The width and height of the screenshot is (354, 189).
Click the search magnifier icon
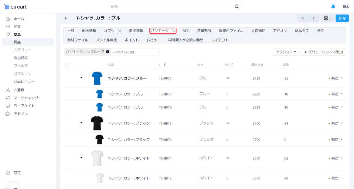pyautogui.click(x=236, y=7)
